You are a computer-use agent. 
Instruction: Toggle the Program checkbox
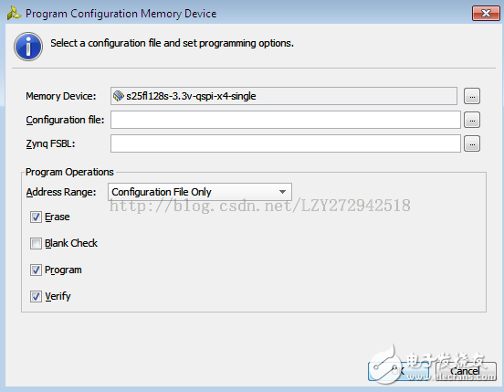point(36,270)
